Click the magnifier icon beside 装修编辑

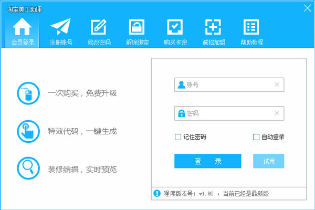point(28,168)
